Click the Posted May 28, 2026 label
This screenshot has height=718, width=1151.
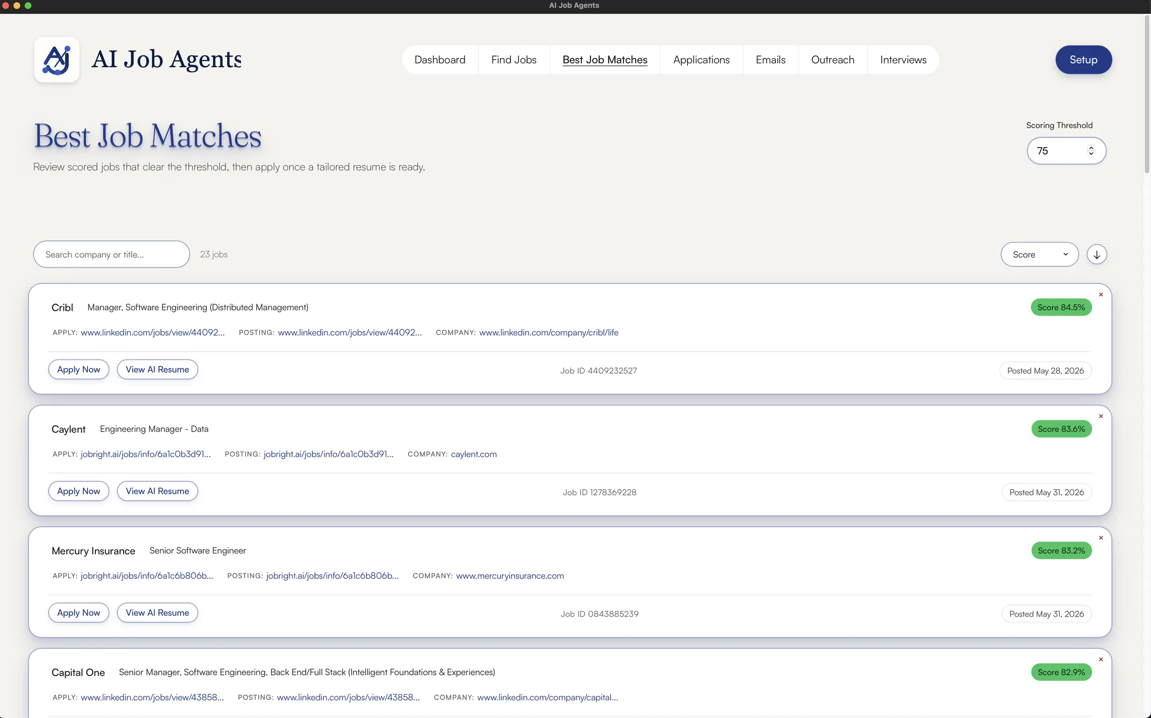point(1045,371)
